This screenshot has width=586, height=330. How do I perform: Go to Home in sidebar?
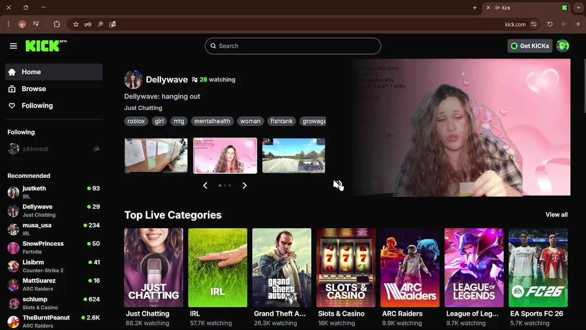54,72
